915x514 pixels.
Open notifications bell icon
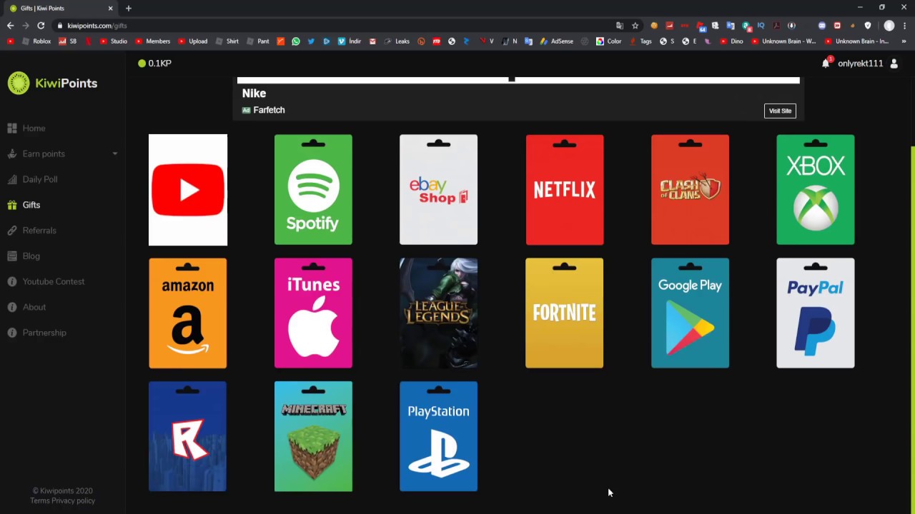[826, 63]
